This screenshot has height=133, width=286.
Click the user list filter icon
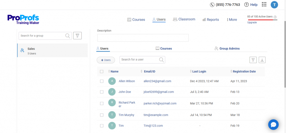click(x=253, y=60)
